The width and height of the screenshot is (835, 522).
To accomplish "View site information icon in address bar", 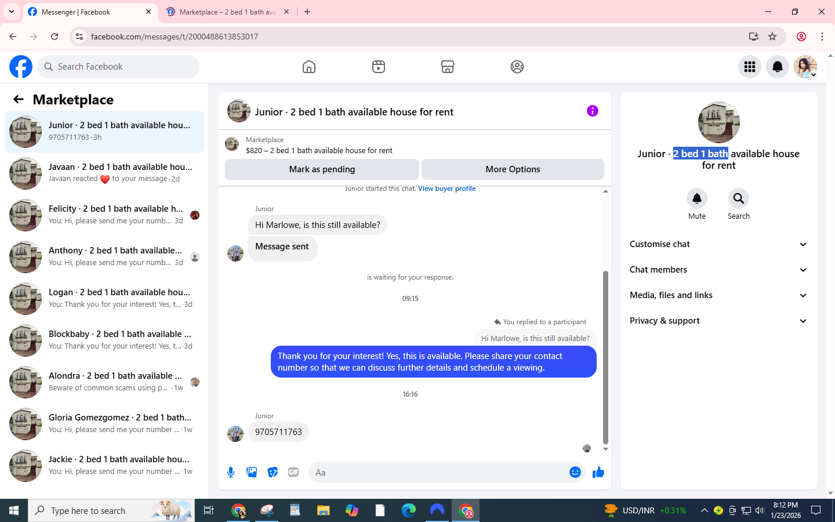I will tap(79, 37).
